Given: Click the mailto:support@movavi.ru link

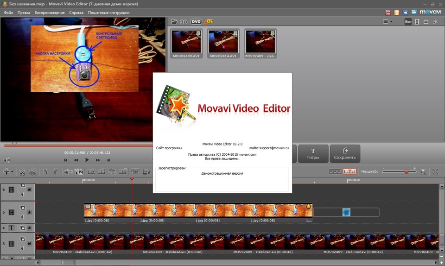Looking at the screenshot, I should (x=269, y=148).
